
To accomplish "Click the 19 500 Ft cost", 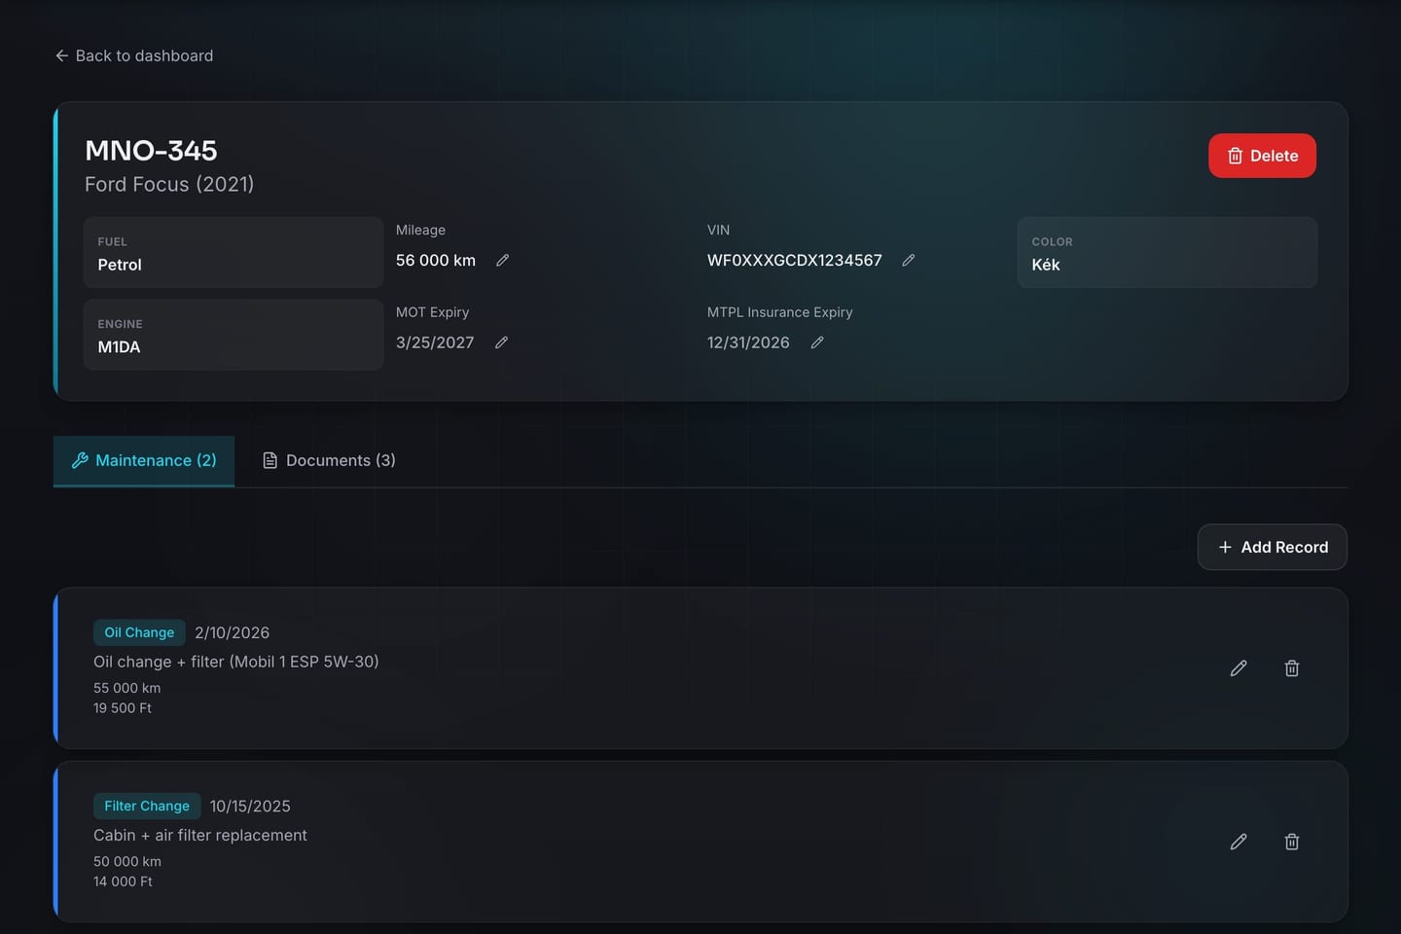I will [x=123, y=708].
